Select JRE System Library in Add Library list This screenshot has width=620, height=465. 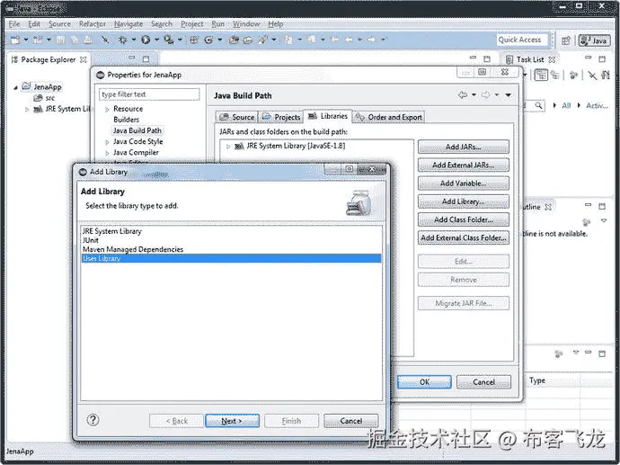[x=231, y=231]
